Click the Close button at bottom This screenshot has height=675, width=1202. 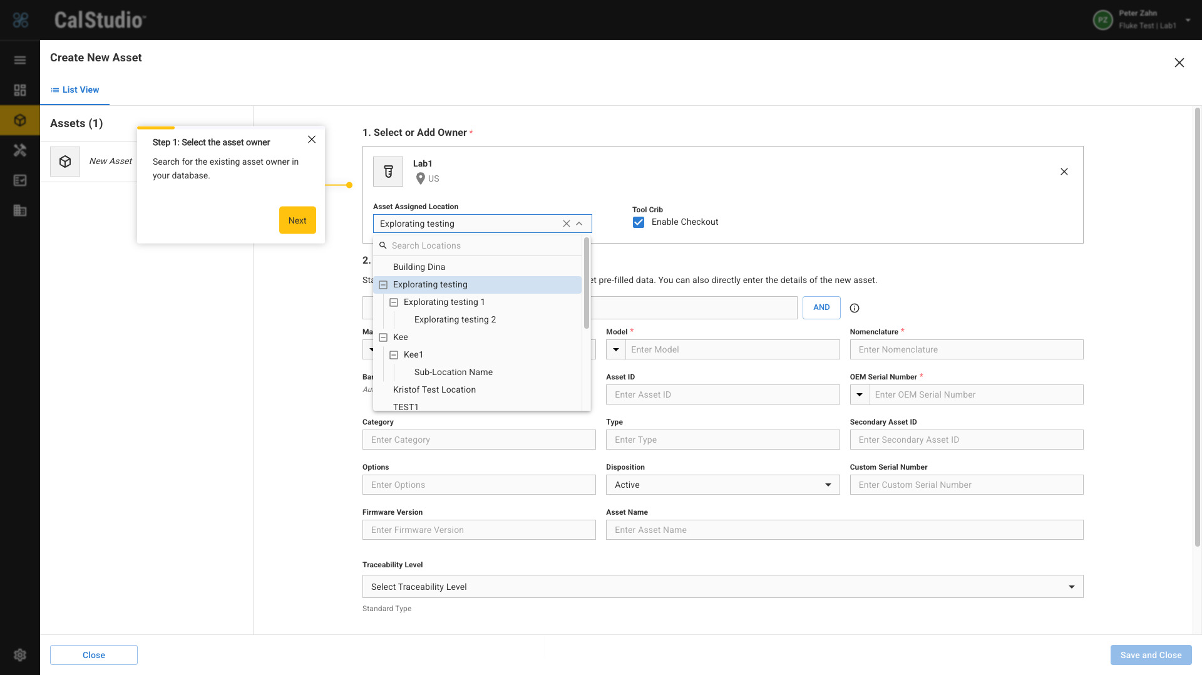tap(94, 655)
